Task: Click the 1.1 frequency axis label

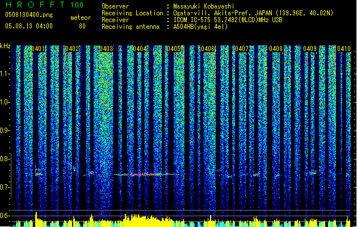Action: point(5,74)
